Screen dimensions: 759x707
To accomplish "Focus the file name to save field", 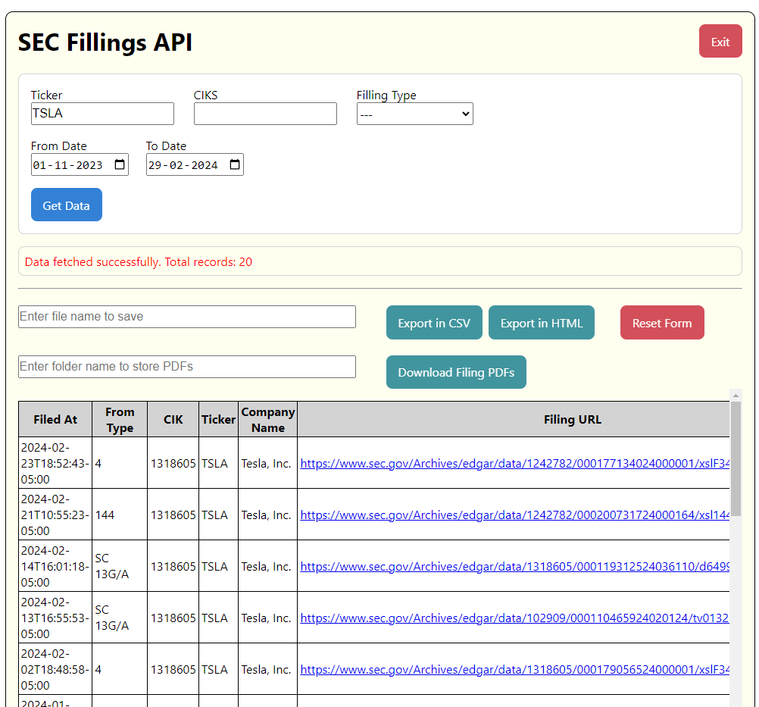I will (x=187, y=317).
